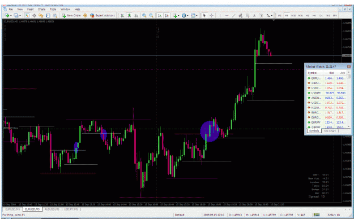Screen dimensions: 354x219
Task: Zoom in on the chart
Action: click(x=144, y=16)
